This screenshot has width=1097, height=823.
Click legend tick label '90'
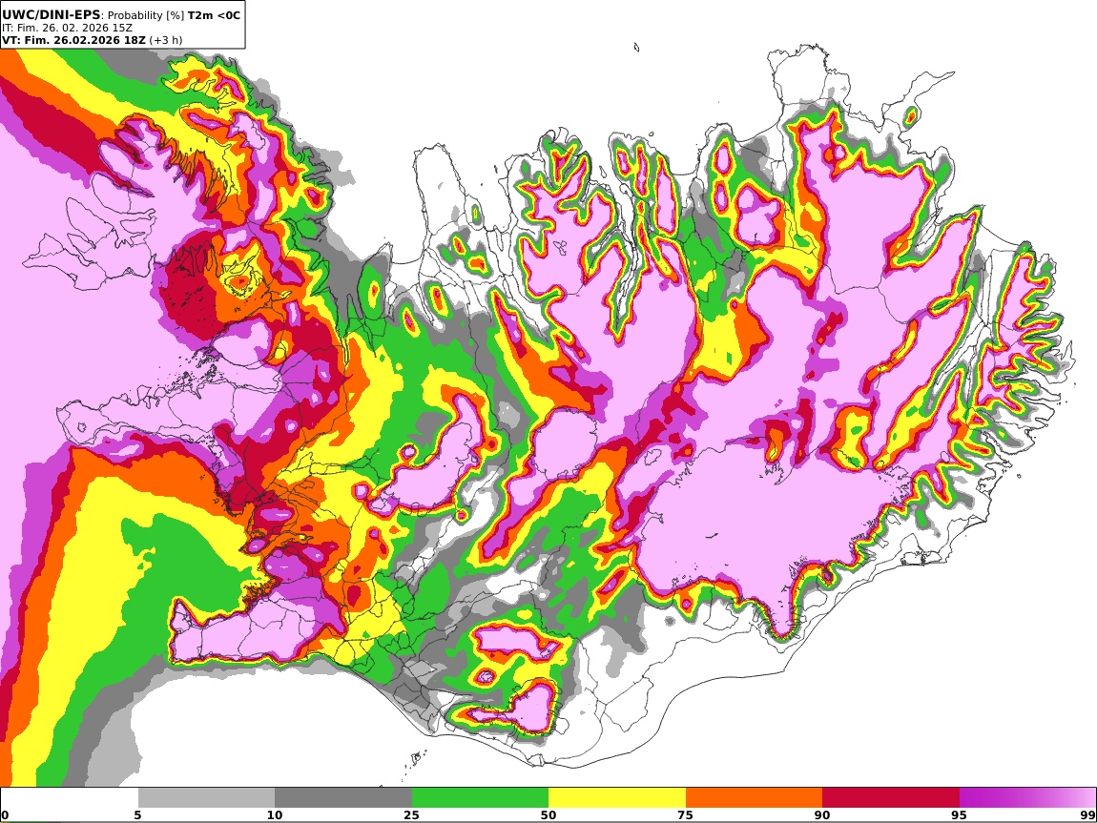click(822, 814)
